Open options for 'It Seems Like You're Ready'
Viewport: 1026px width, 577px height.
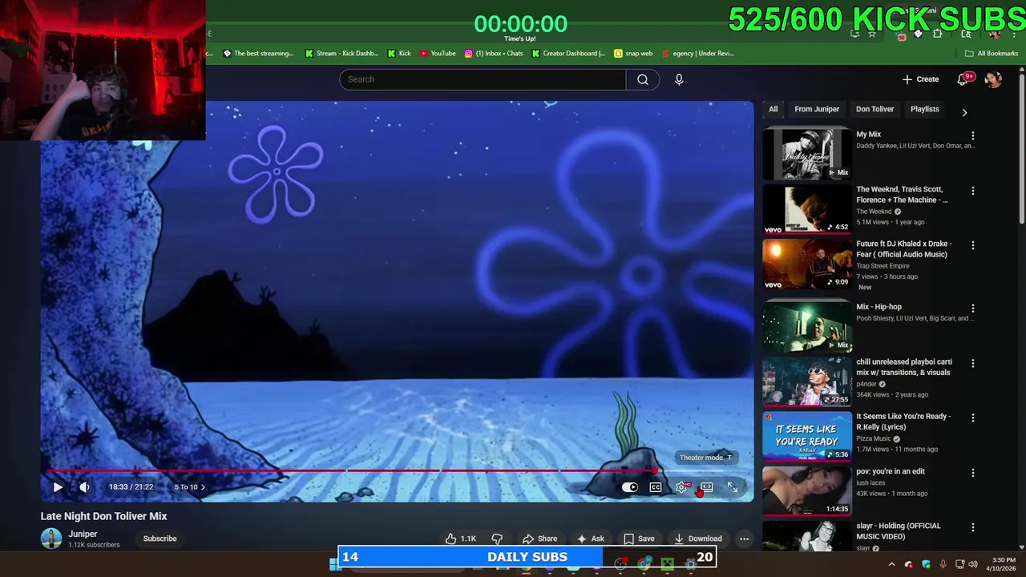point(973,418)
